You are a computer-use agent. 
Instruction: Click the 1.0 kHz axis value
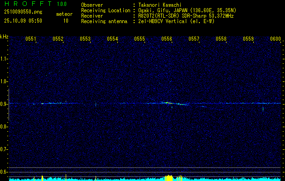[4, 81]
